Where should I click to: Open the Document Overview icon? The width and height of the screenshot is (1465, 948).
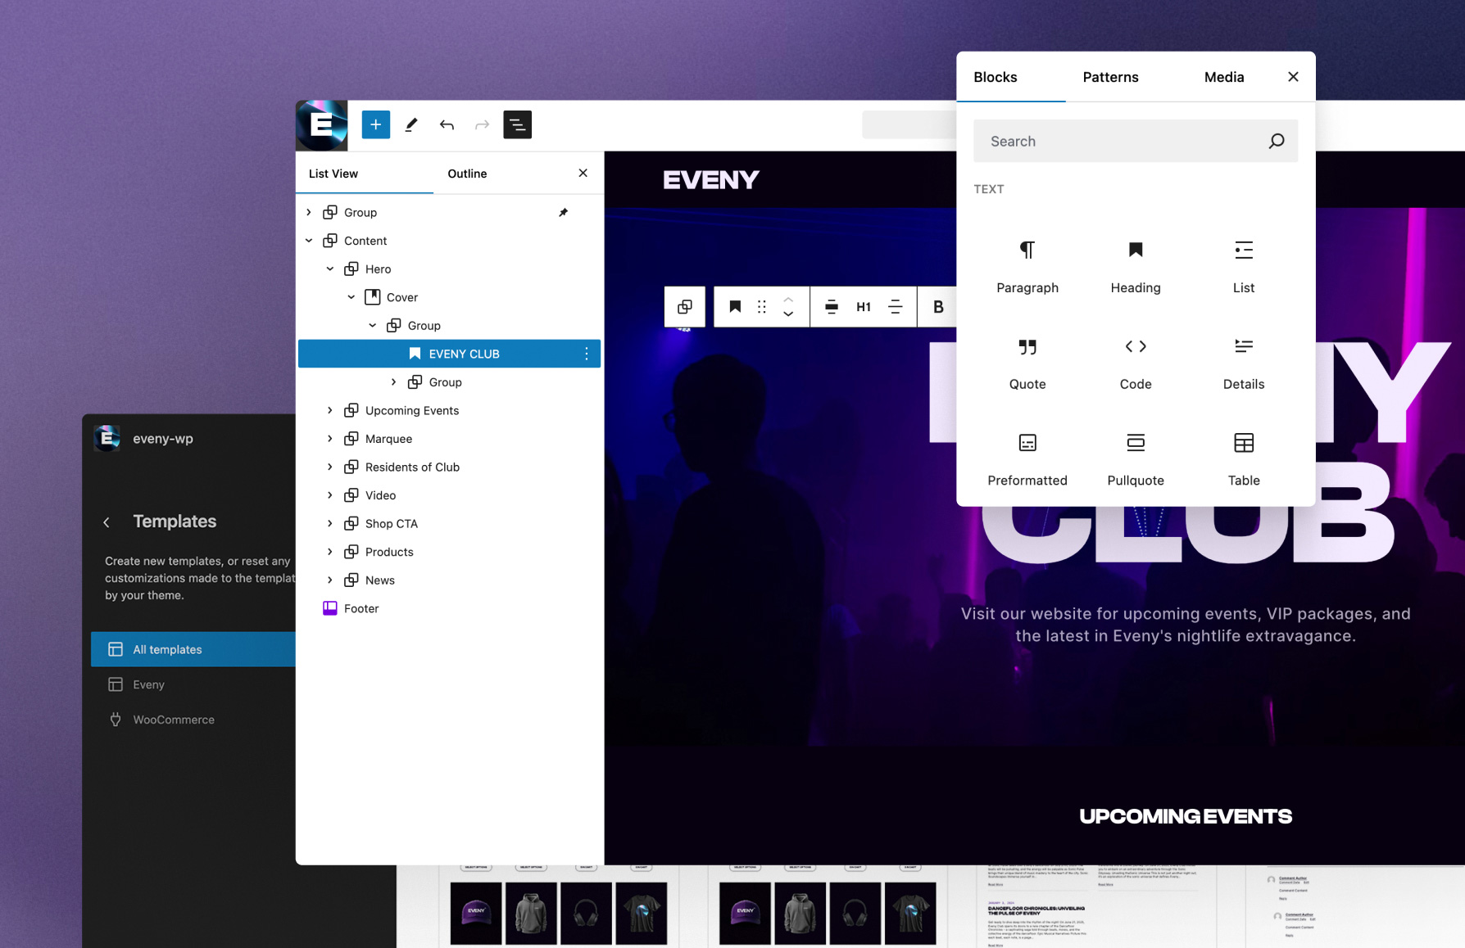click(x=517, y=124)
